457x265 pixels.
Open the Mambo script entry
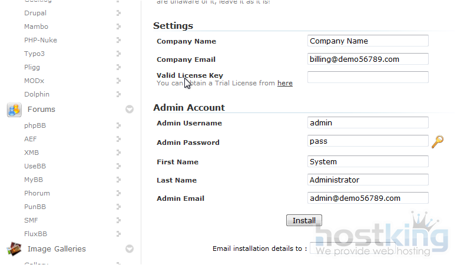[36, 26]
